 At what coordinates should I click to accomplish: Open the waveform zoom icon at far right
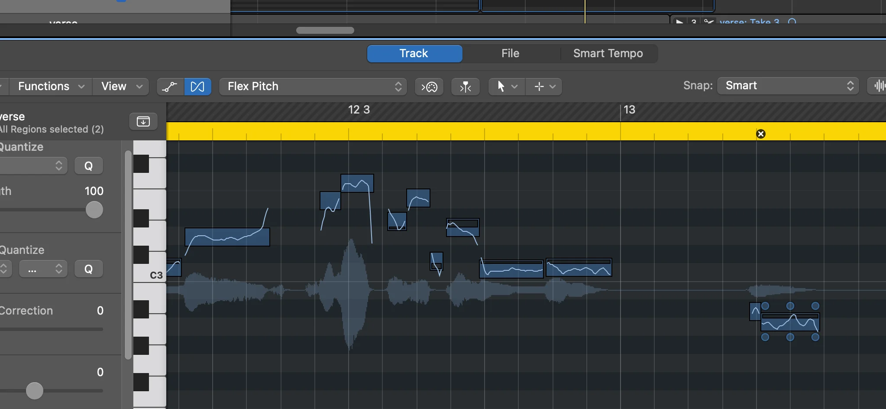[x=879, y=86]
